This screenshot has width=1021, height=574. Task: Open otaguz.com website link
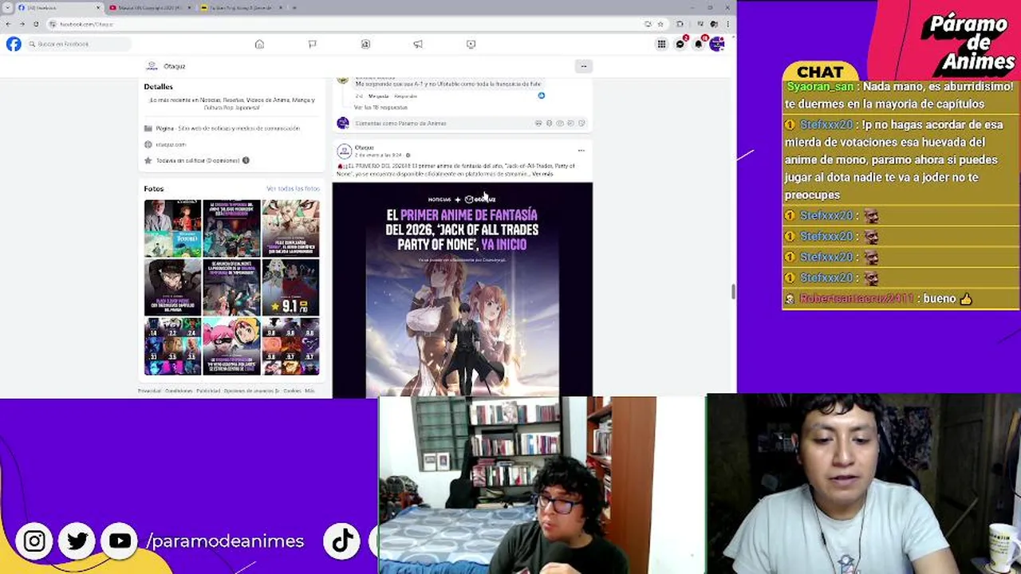click(x=171, y=144)
